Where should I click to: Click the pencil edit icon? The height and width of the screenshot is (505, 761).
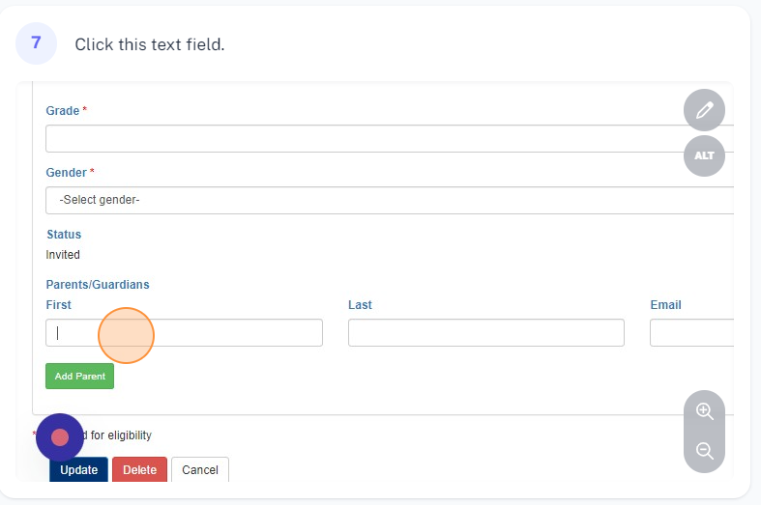(x=704, y=110)
